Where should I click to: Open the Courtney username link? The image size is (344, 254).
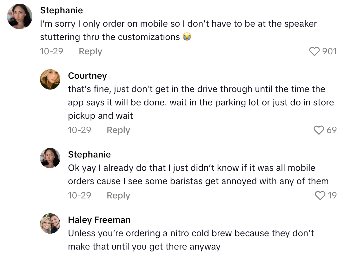[x=87, y=76]
